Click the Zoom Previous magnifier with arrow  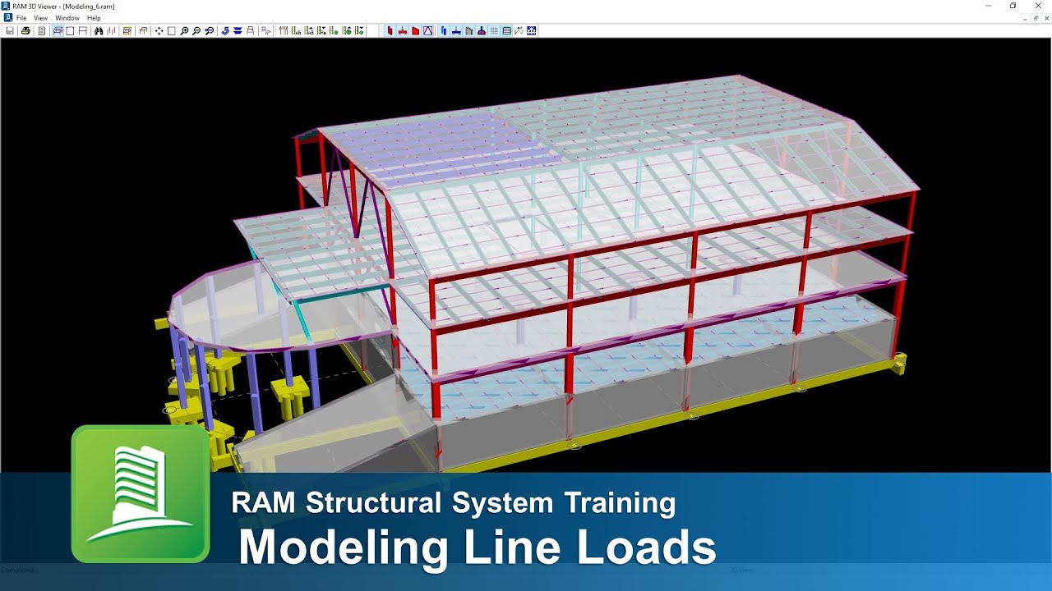(x=210, y=31)
